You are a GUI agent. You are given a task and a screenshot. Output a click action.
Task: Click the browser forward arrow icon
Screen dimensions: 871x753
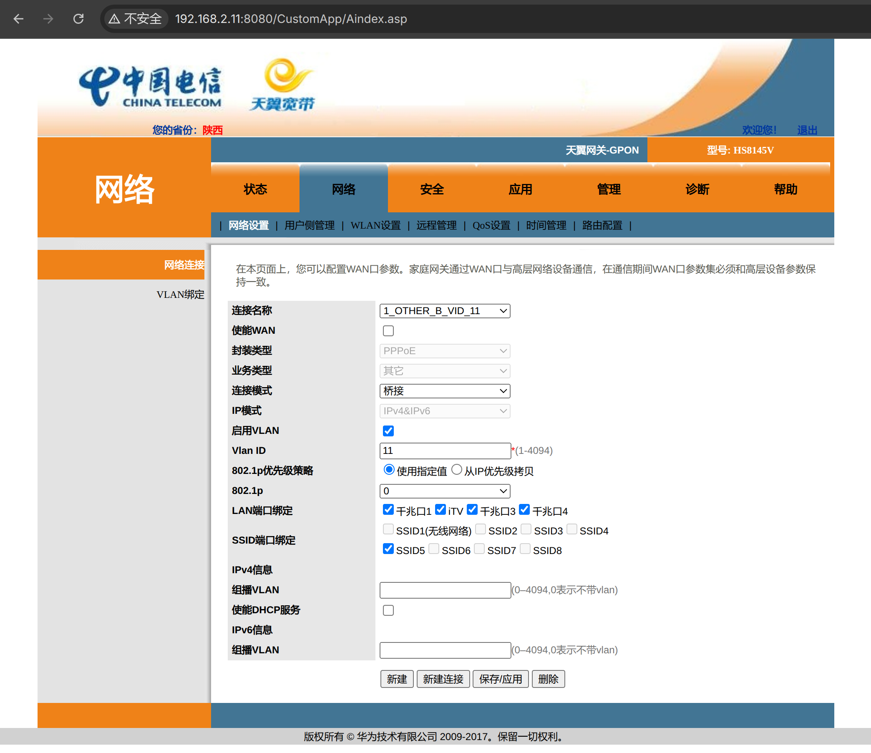coord(48,19)
